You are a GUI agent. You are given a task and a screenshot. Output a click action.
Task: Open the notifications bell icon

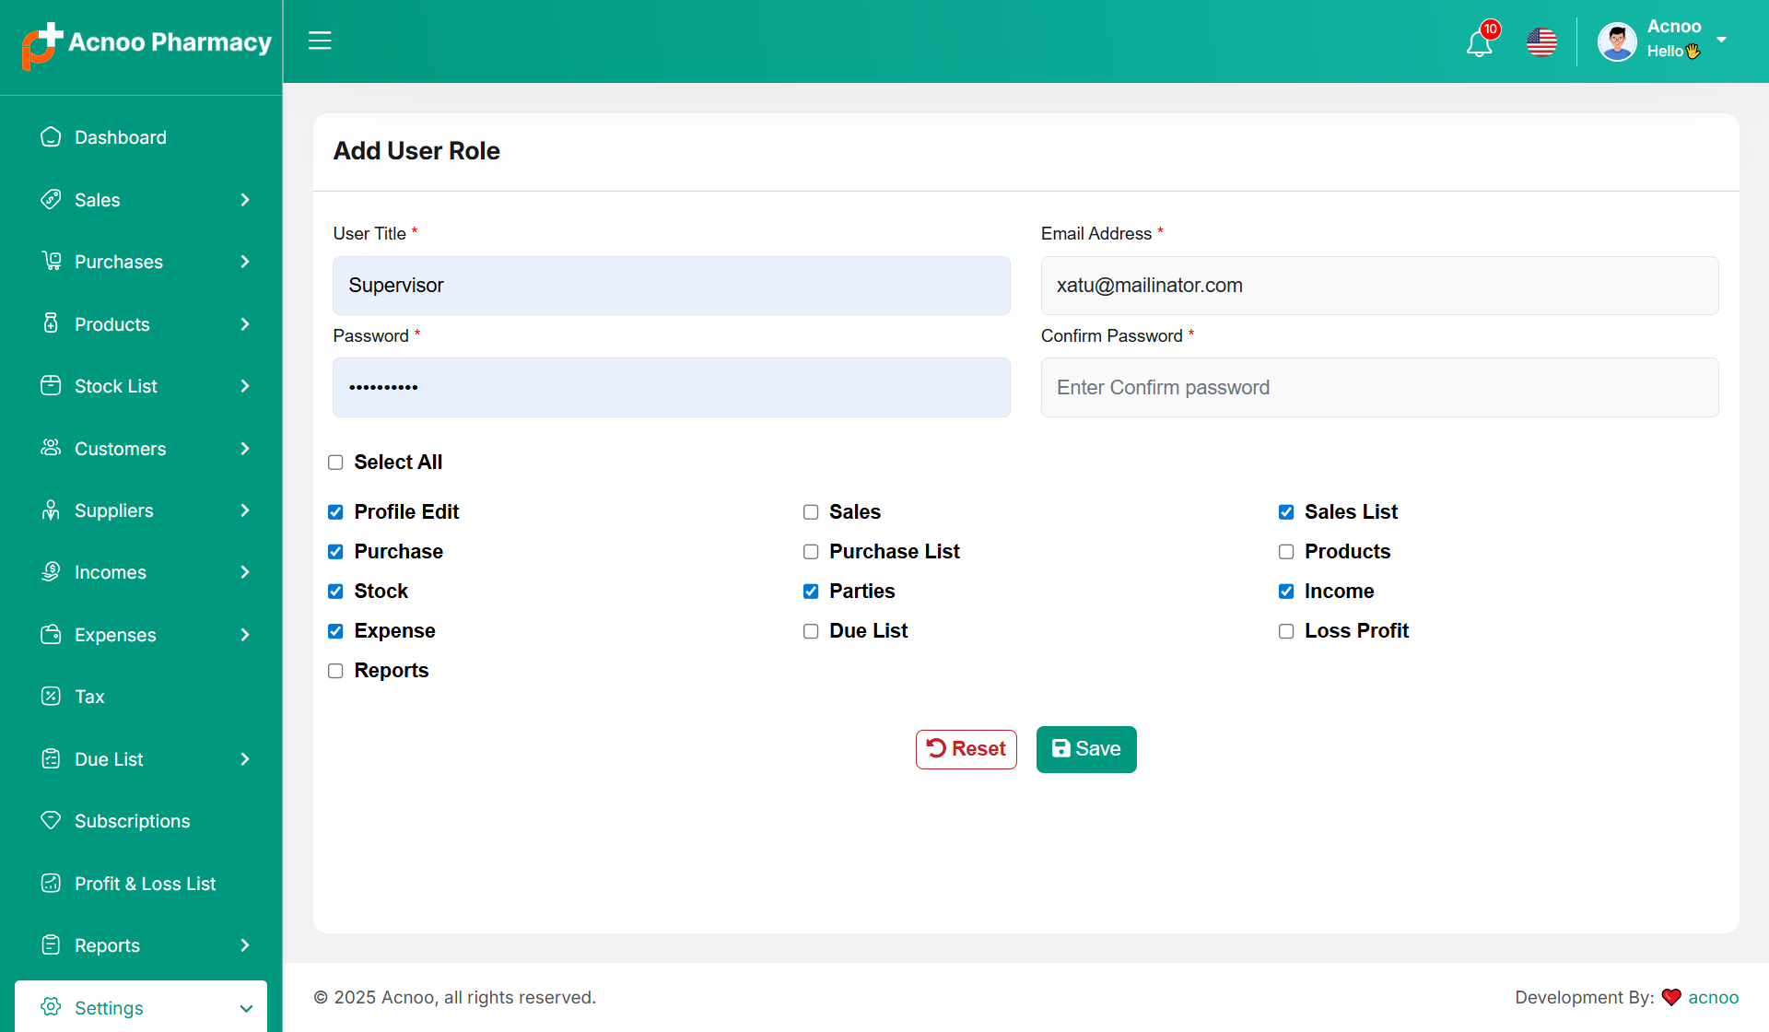(x=1479, y=42)
